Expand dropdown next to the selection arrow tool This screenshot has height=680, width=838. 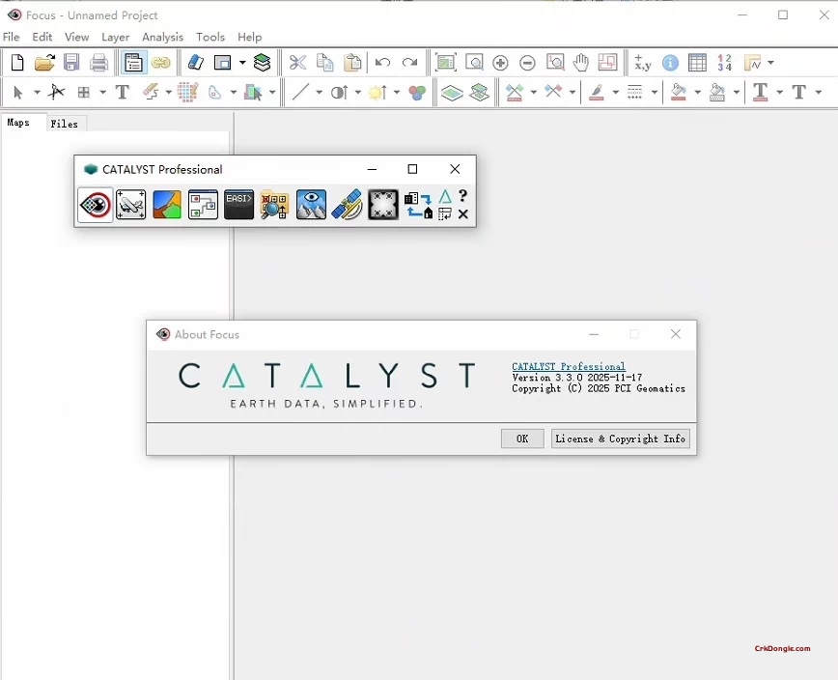(37, 93)
